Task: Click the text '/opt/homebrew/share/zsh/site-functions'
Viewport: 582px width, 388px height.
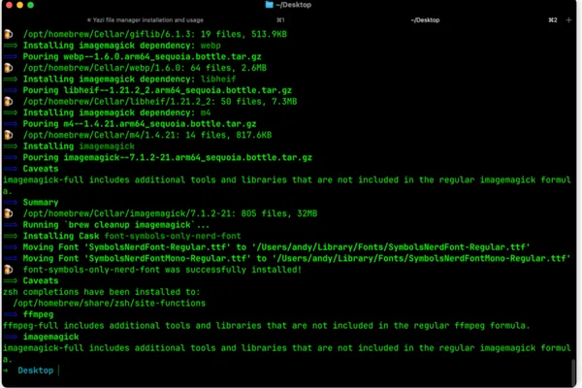Action: [x=109, y=304]
